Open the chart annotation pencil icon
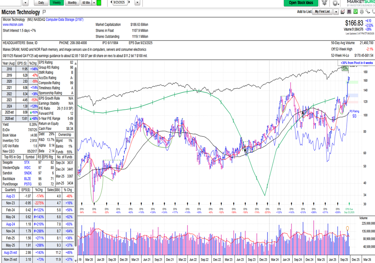The height and width of the screenshot is (263, 375). coord(343,12)
